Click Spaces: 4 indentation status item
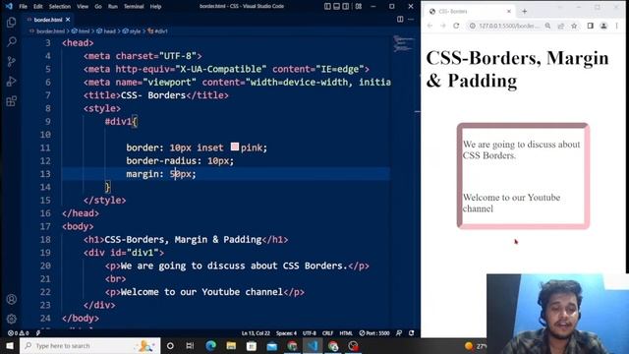The height and width of the screenshot is (354, 629). (286, 333)
